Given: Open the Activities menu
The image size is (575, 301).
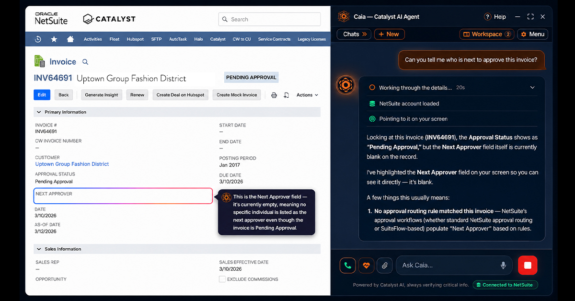Looking at the screenshot, I should (93, 39).
